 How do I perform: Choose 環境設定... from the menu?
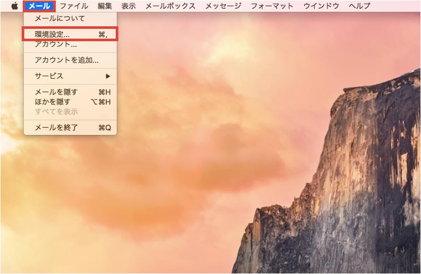pos(70,34)
